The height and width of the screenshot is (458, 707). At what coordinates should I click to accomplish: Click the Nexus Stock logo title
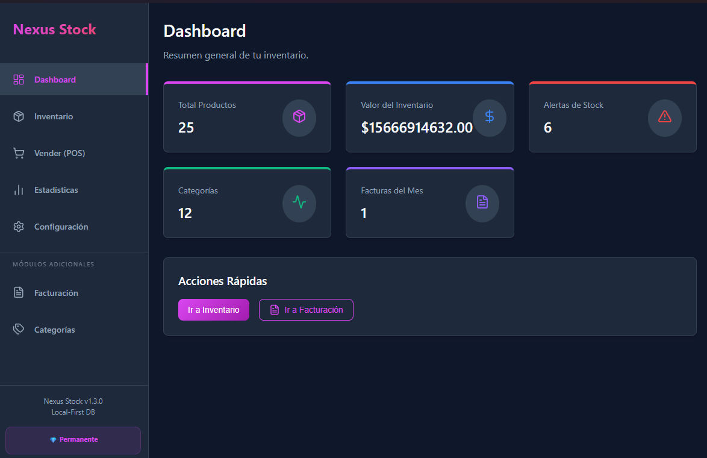coord(55,30)
